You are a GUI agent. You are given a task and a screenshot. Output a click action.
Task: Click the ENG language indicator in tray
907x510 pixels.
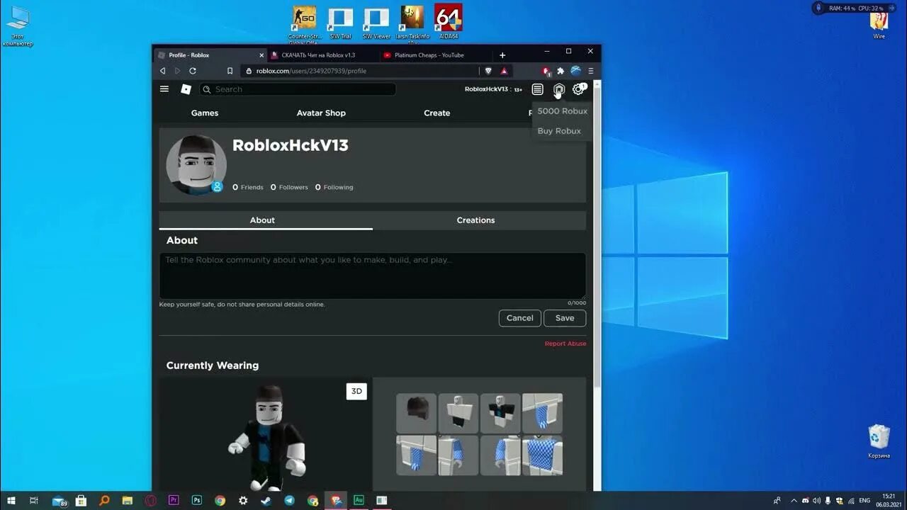tap(864, 500)
